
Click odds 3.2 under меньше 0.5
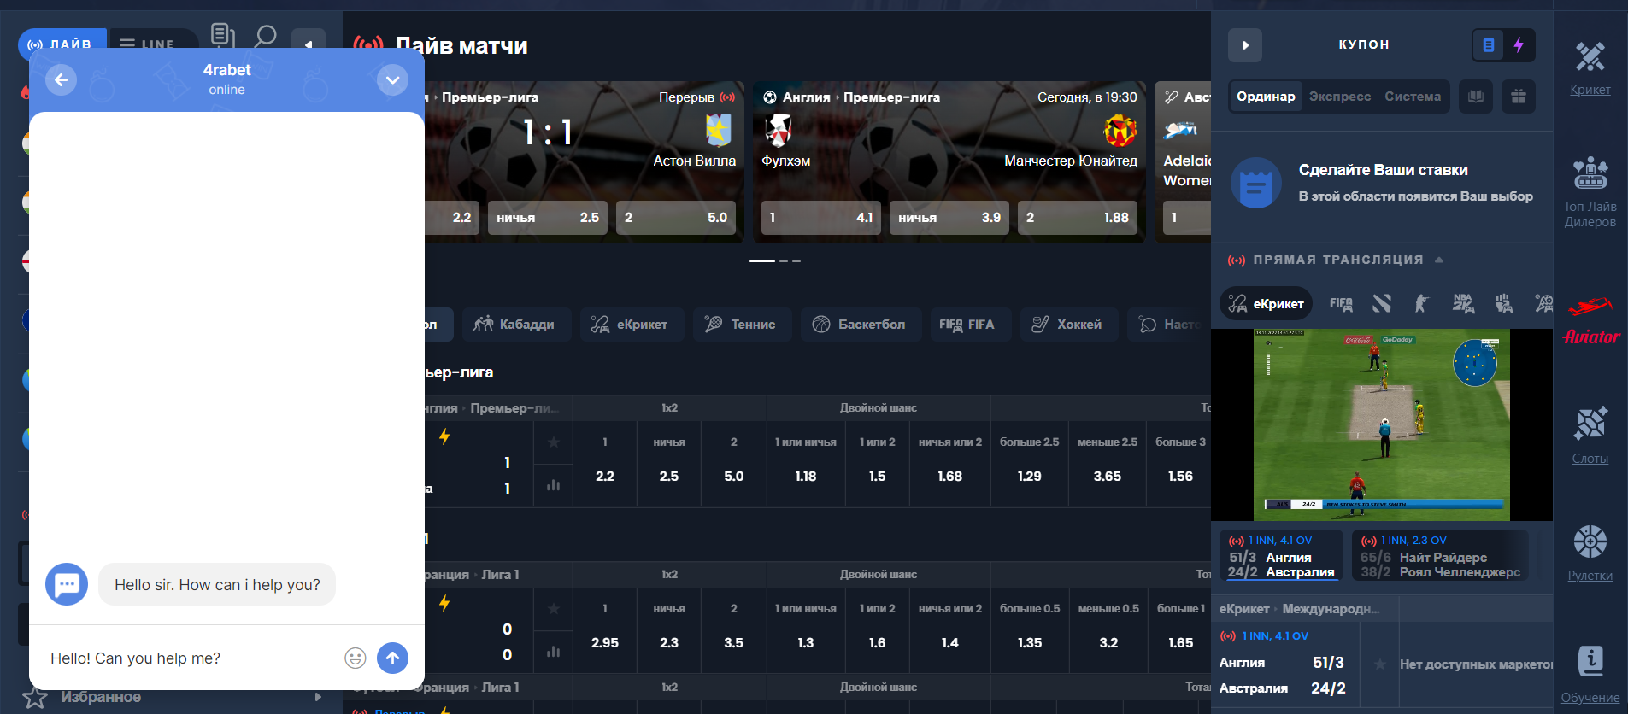point(1108,643)
